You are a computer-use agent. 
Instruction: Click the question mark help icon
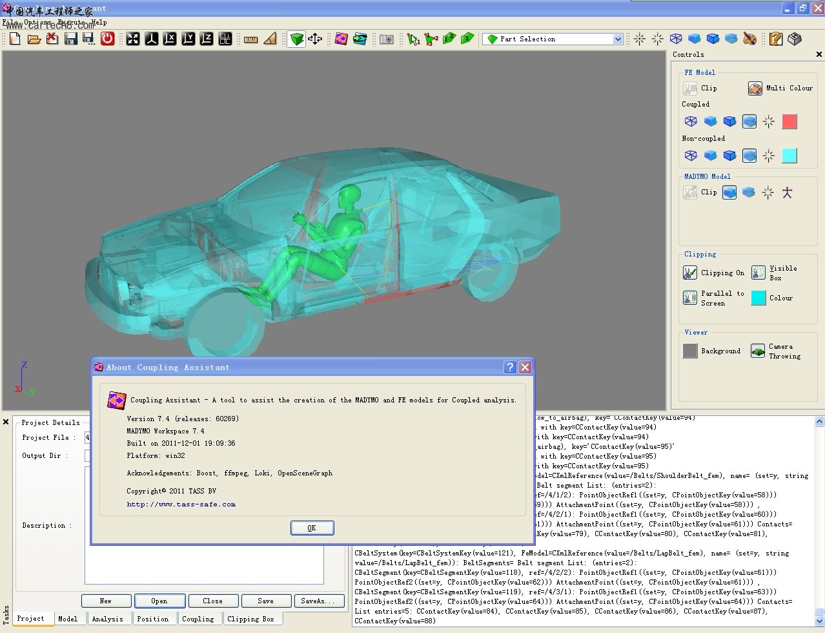(776, 39)
